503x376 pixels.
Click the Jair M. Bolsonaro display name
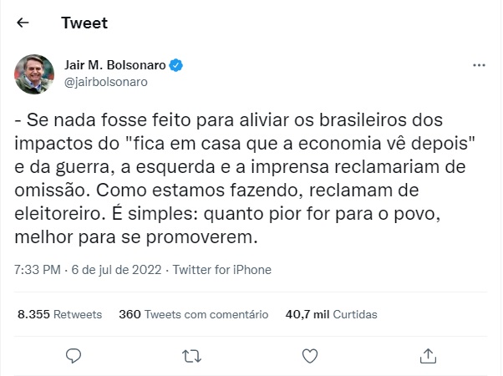pyautogui.click(x=115, y=65)
